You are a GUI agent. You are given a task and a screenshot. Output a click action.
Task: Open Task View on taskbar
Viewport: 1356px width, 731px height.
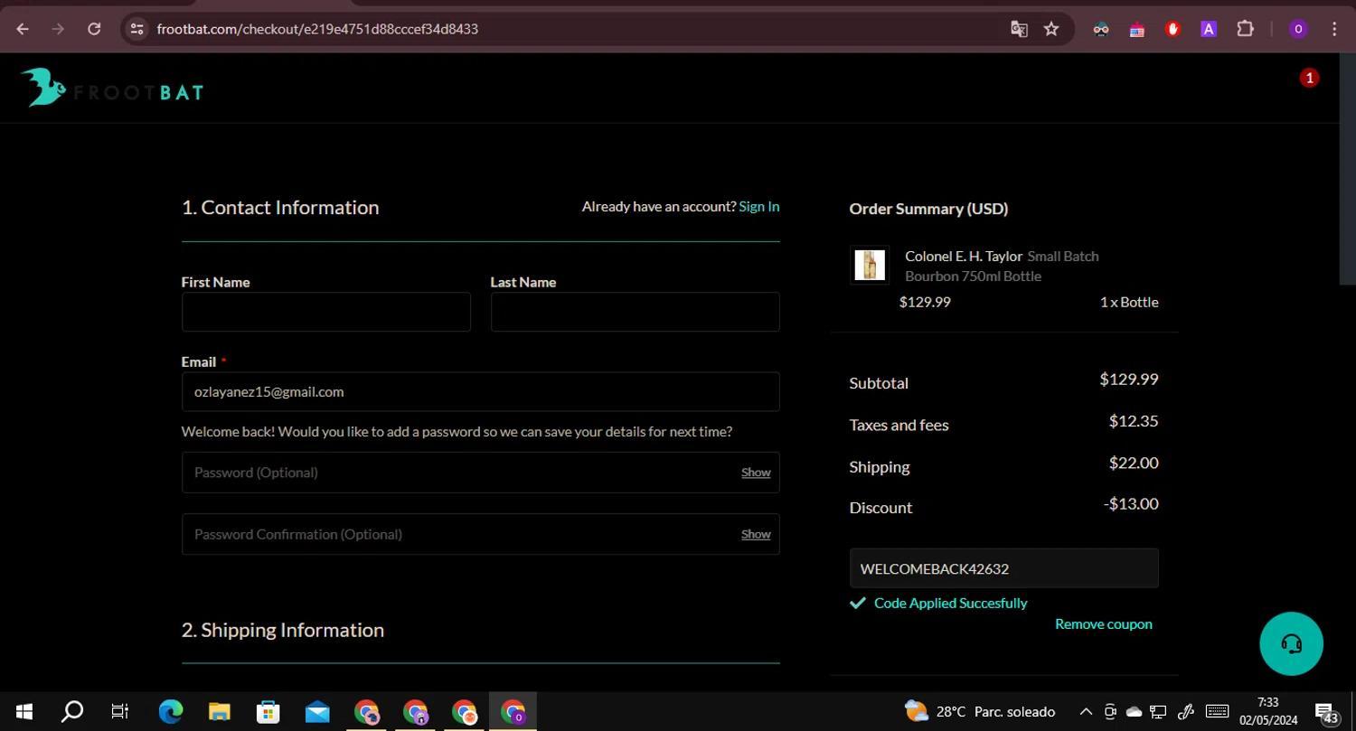click(x=119, y=712)
